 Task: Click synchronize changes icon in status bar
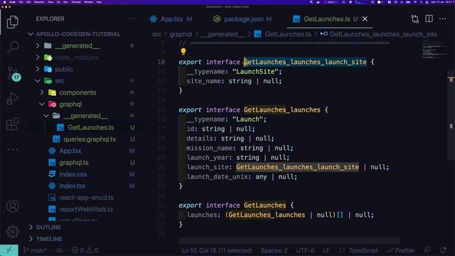coord(59,250)
